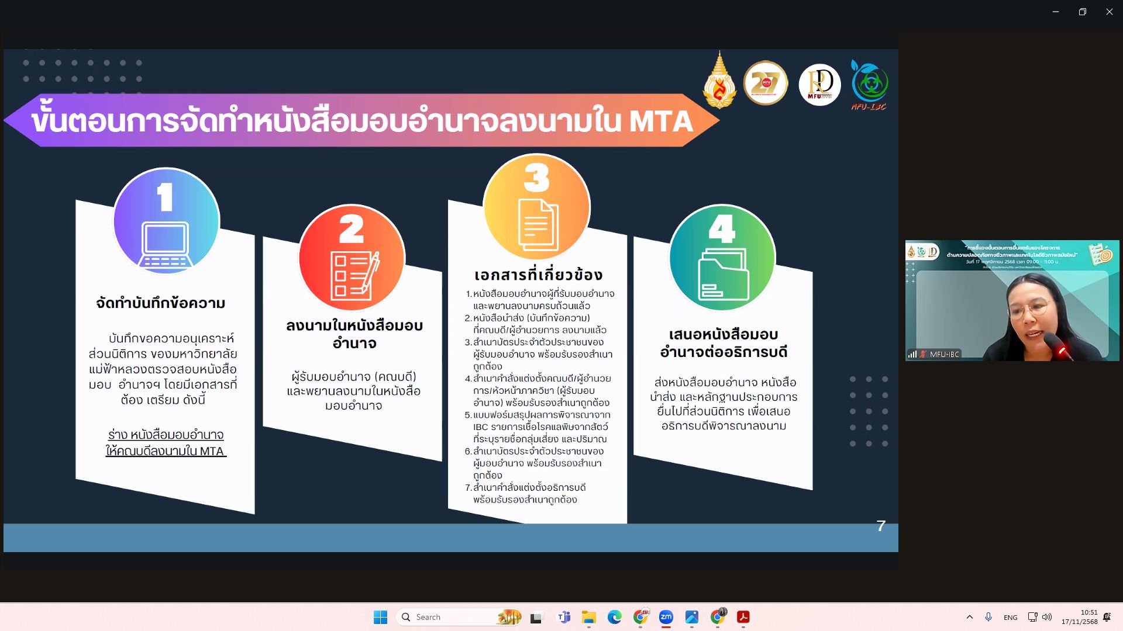Launch Microsoft Edge from taskbar

614,617
